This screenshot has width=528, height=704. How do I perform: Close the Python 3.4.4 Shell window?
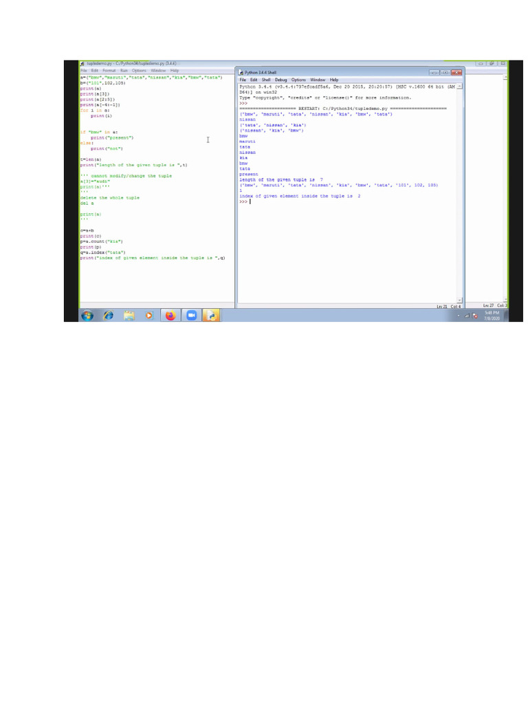click(x=456, y=72)
